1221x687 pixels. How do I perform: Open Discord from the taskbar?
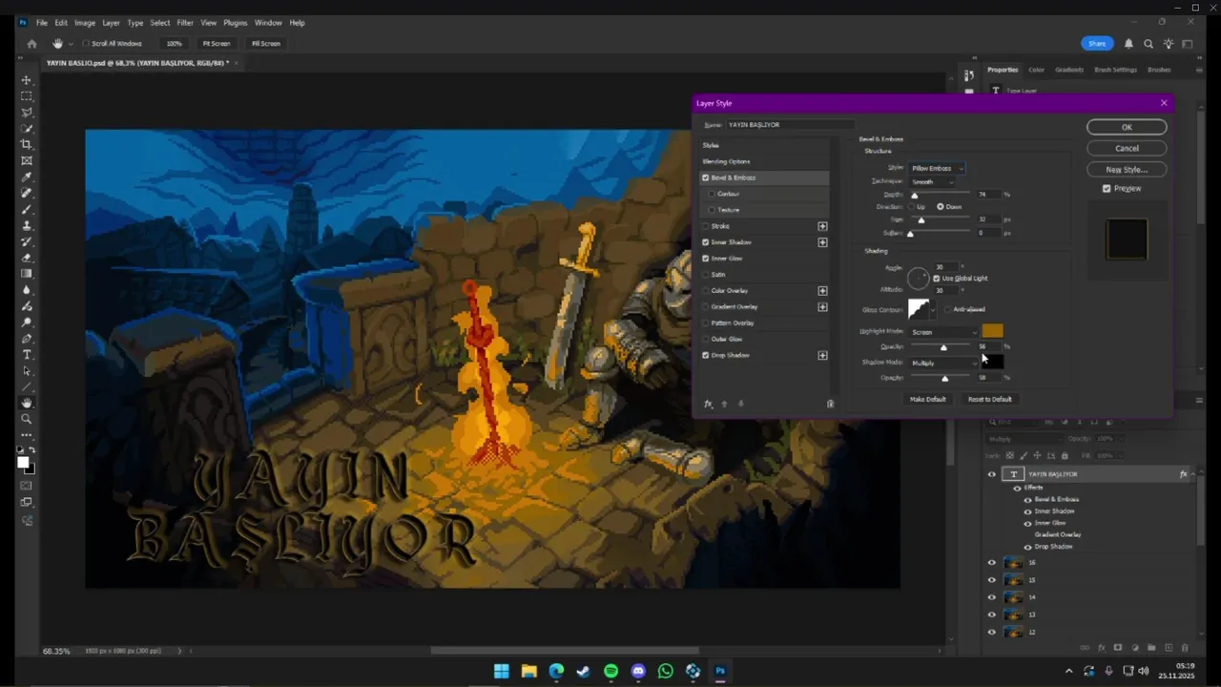pyautogui.click(x=638, y=671)
